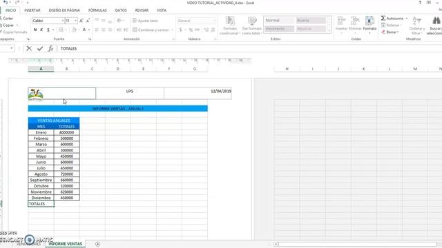Image resolution: width=442 pixels, height=248 pixels.
Task: Open the DISEÑO DE PÁGINA tab
Action: click(64, 10)
